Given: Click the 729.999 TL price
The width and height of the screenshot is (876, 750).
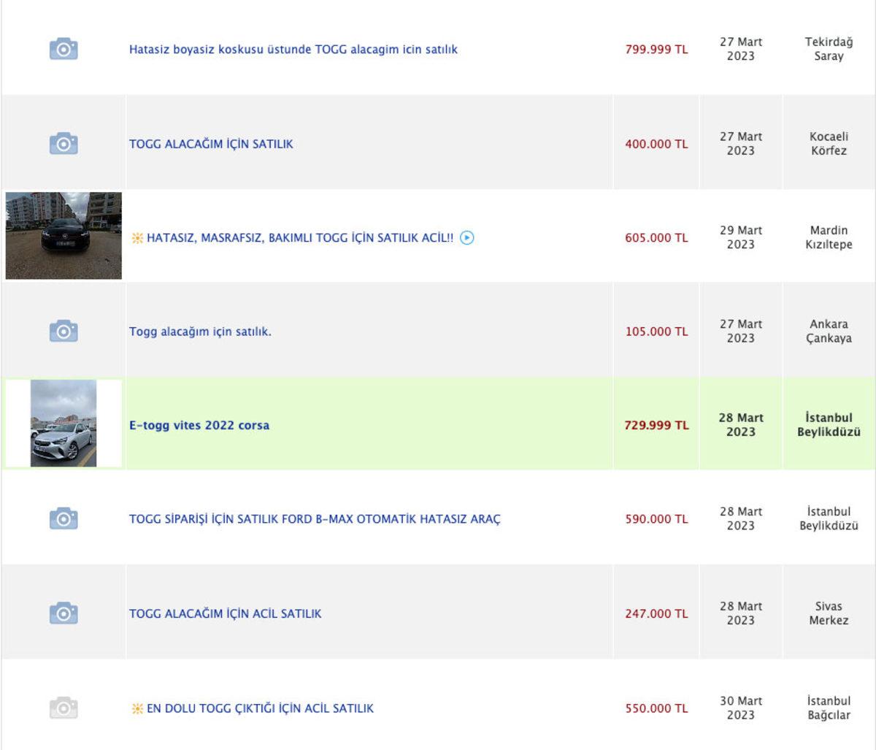Looking at the screenshot, I should point(656,425).
